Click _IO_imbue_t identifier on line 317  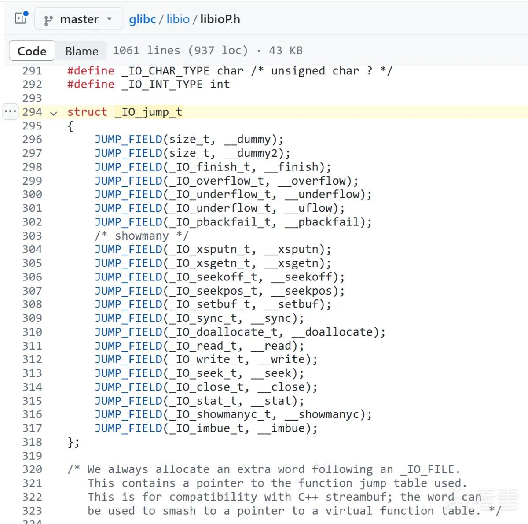[206, 428]
